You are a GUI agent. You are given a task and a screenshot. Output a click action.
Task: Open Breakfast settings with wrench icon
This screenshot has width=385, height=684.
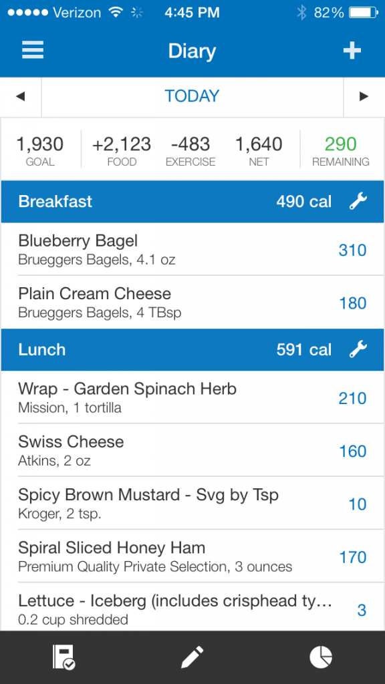[x=359, y=201]
